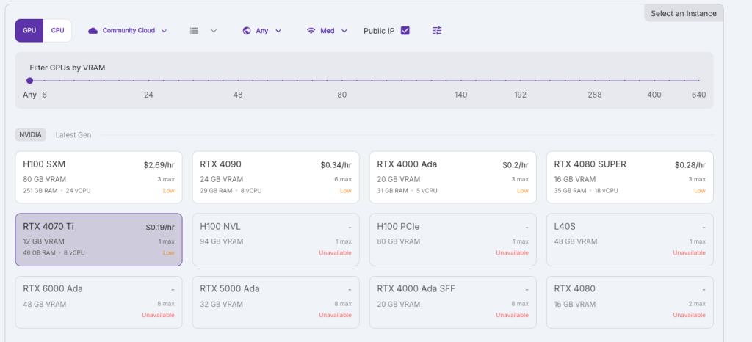Uncheck the Public IP checkbox
The image size is (752, 342).
click(x=405, y=31)
